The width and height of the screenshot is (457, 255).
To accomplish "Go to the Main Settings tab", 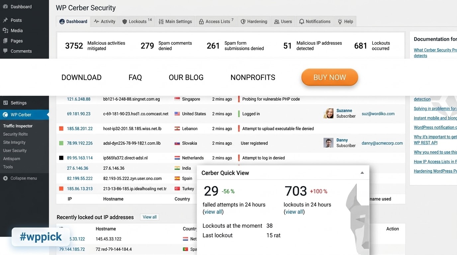I will pos(175,21).
